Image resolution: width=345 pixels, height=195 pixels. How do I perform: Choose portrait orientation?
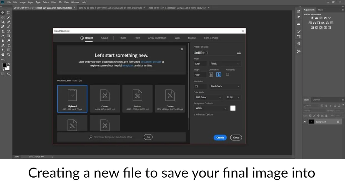[x=211, y=75]
